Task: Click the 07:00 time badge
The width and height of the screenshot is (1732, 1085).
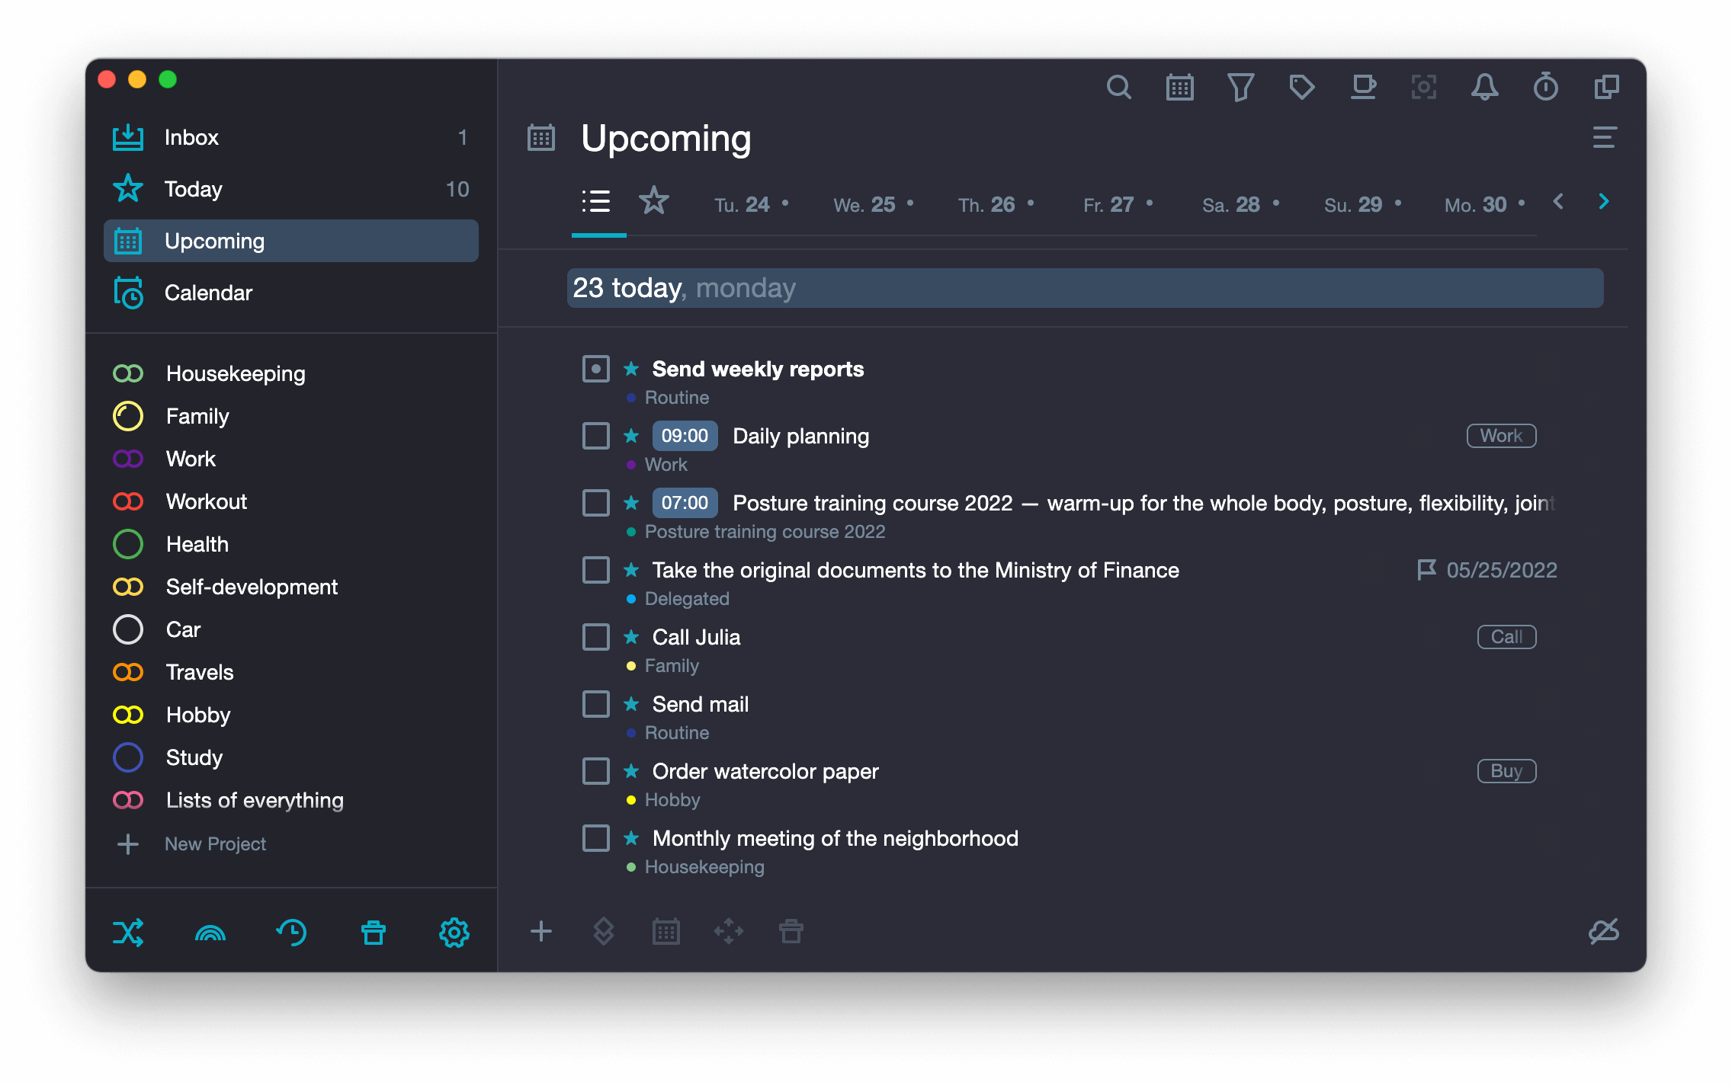Action: click(x=685, y=503)
